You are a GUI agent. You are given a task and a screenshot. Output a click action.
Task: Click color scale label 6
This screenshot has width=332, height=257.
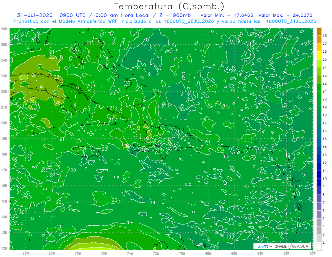[x=324, y=211]
